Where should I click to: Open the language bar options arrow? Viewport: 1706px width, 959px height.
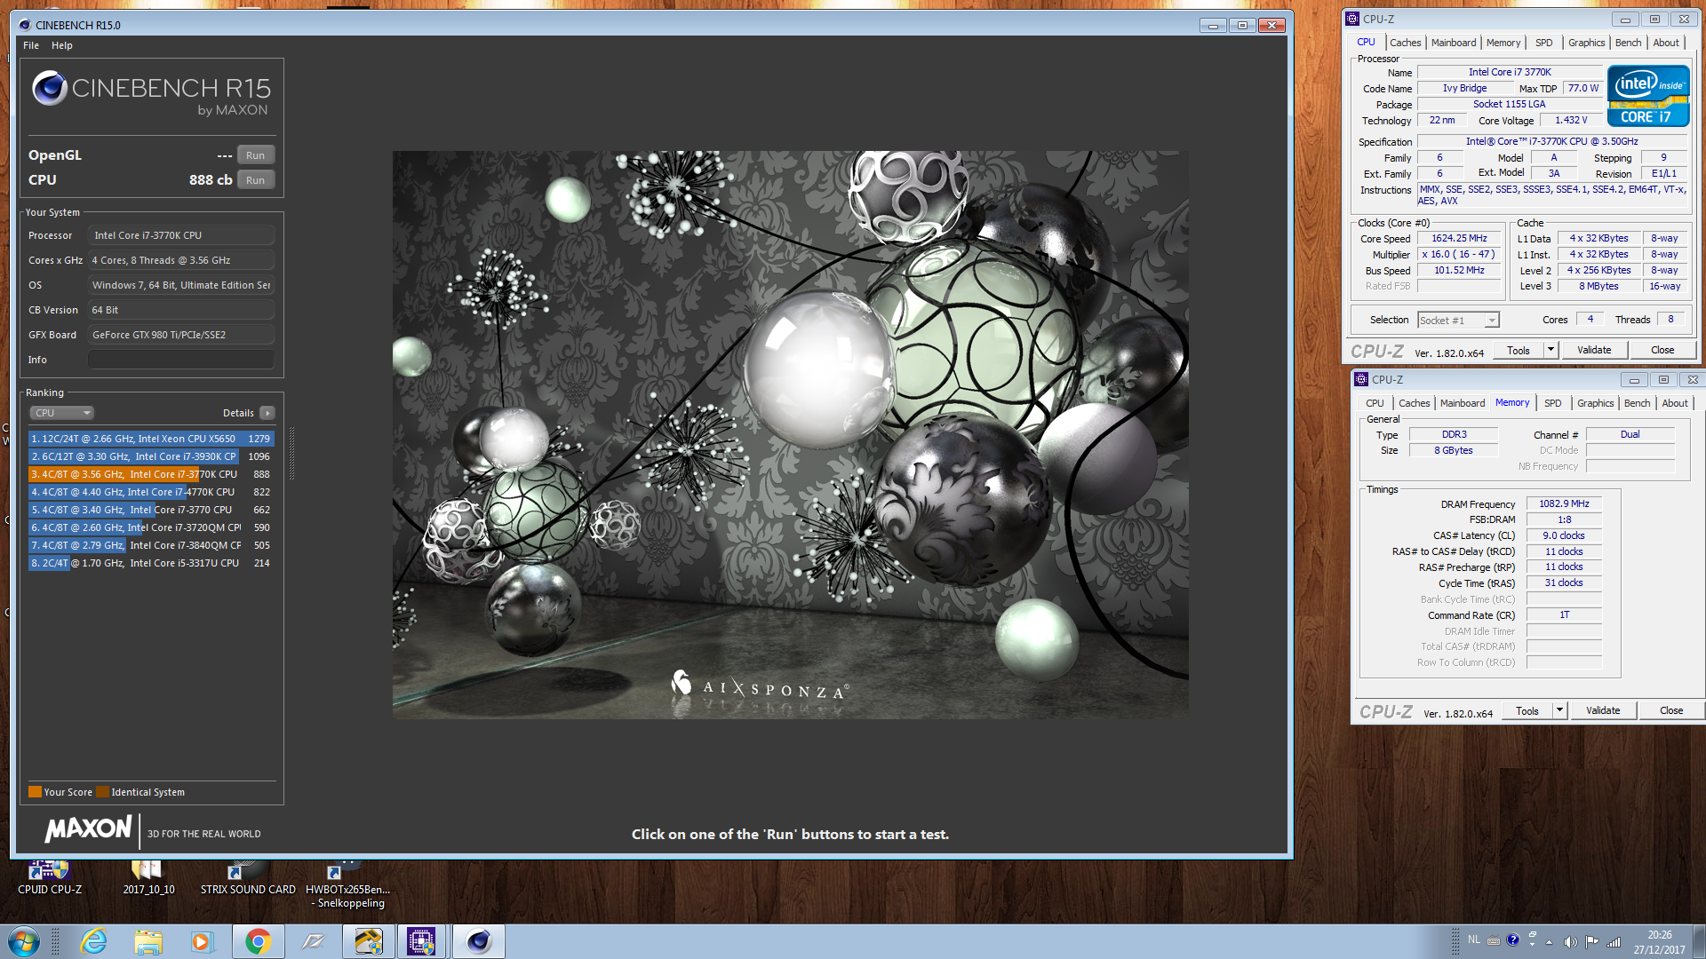(x=1533, y=944)
